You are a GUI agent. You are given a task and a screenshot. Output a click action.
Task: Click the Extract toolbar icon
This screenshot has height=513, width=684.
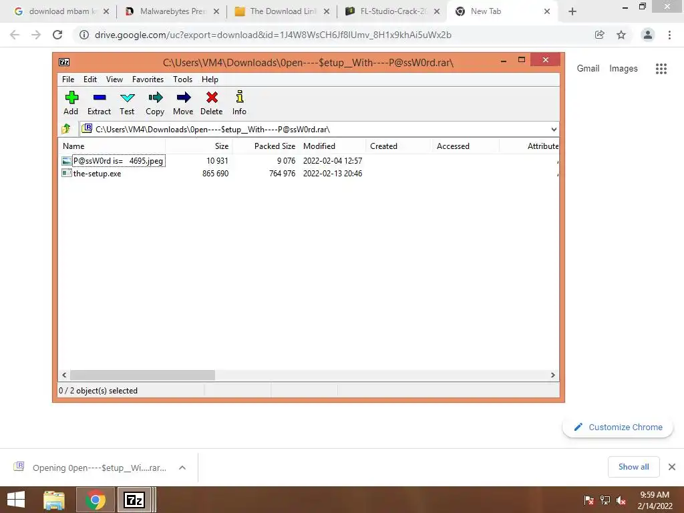(x=99, y=98)
